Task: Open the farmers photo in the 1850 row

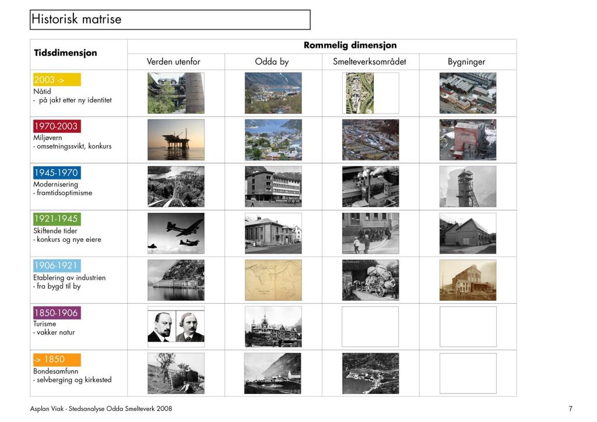Action: click(176, 373)
